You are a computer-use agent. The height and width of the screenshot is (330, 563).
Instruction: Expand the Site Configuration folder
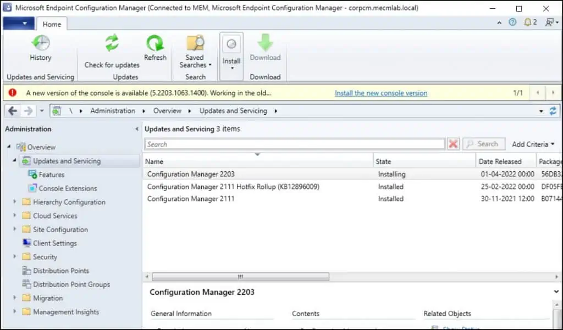pos(15,229)
